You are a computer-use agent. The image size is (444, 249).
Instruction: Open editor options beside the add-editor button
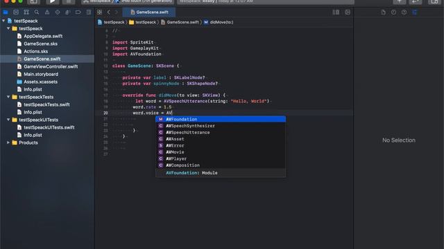point(336,12)
